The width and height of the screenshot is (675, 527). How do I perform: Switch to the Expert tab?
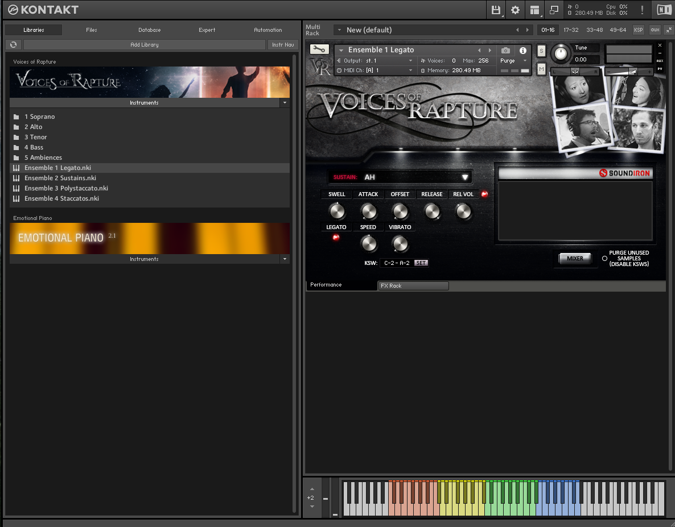click(x=207, y=30)
